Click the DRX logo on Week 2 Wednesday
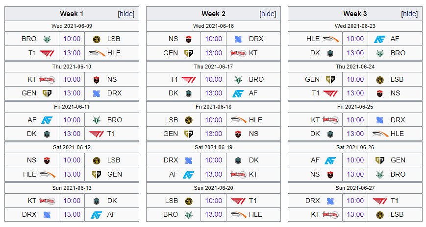 (x=238, y=39)
